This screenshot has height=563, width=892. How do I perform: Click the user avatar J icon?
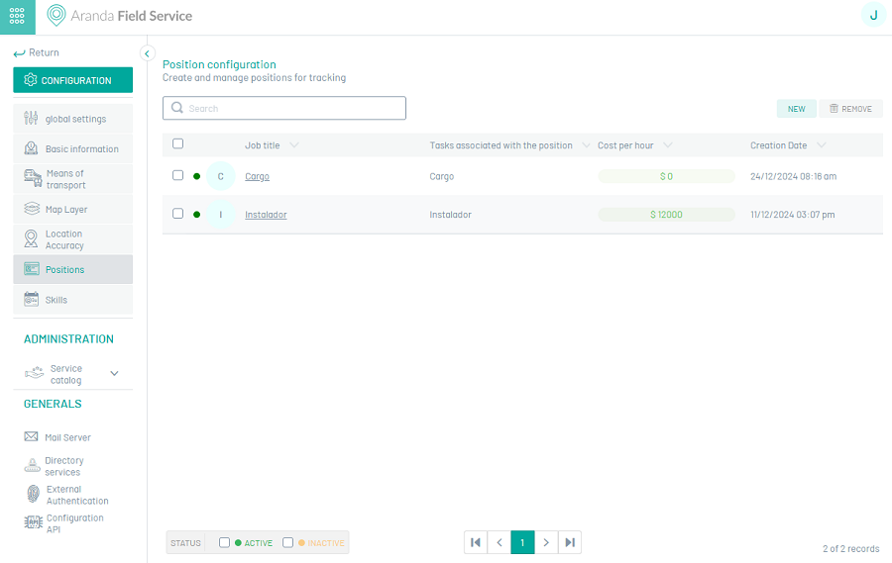coord(873,16)
